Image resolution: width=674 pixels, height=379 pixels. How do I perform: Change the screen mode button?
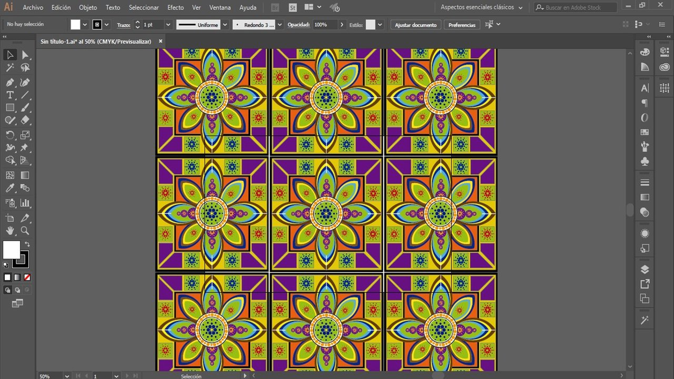click(17, 303)
